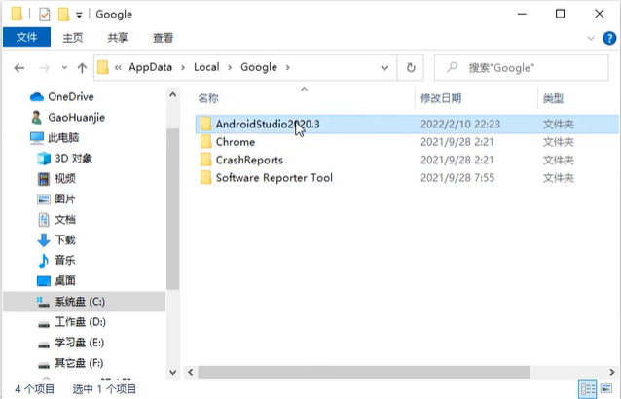621x399 pixels.
Task: Open 下载 folder in the sidebar
Action: (64, 239)
